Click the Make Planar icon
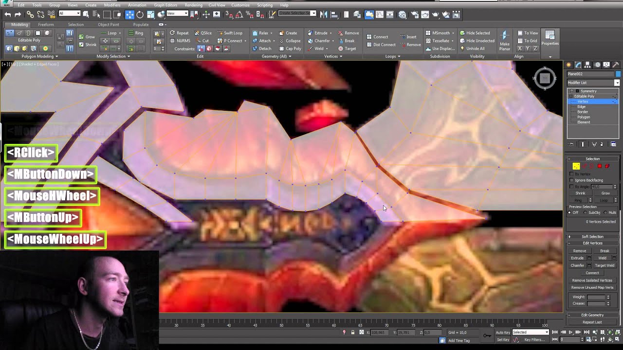 pos(504,40)
